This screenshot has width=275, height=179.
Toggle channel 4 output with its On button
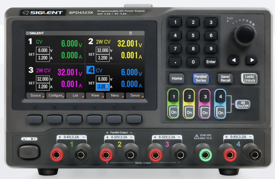pos(221,113)
